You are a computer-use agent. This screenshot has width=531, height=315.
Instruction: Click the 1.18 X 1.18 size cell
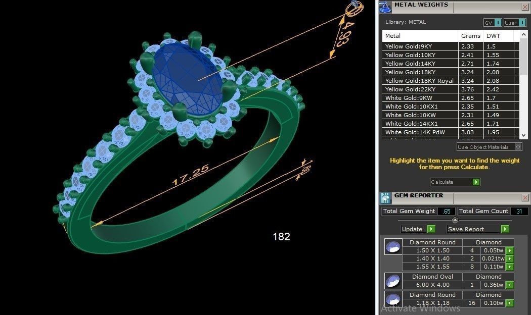(x=432, y=303)
